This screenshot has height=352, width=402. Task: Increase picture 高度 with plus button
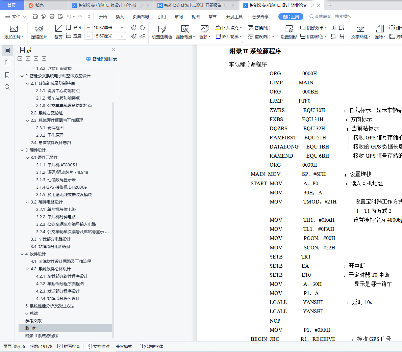[122, 27]
